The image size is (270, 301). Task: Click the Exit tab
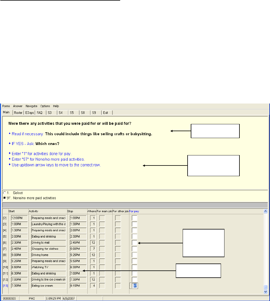pyautogui.click(x=105, y=113)
